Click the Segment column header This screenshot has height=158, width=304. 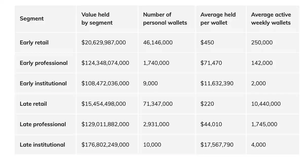32,19
